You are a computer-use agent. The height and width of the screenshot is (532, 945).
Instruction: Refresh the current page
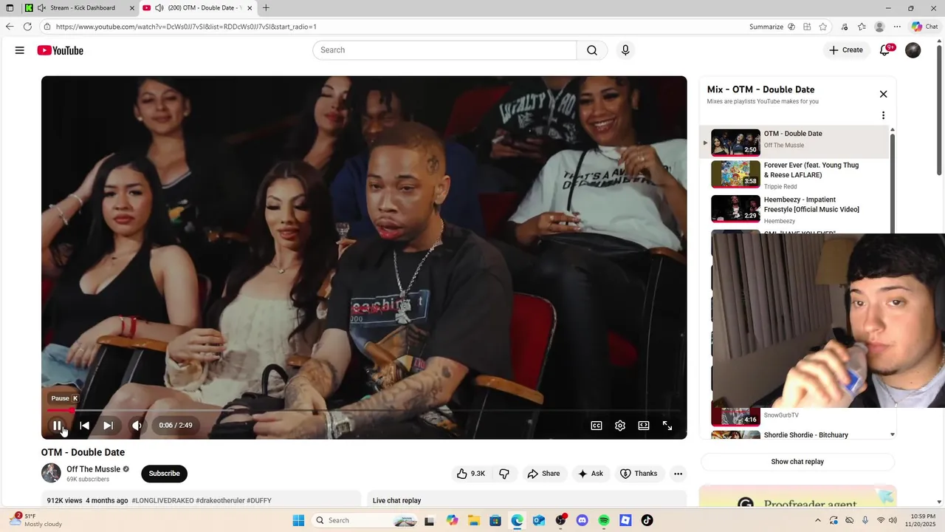27,27
